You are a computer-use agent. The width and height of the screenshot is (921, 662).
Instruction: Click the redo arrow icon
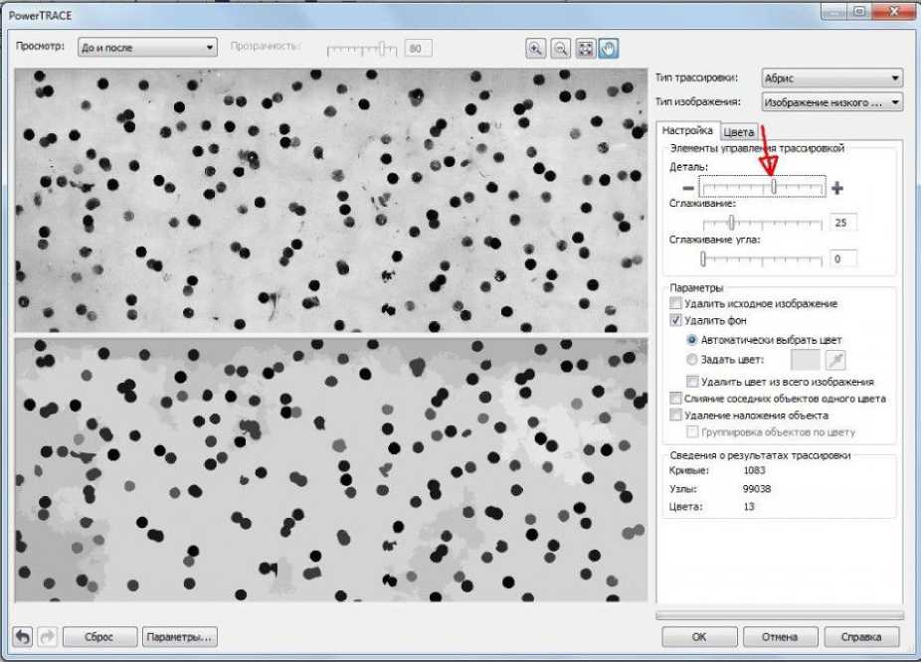[47, 637]
